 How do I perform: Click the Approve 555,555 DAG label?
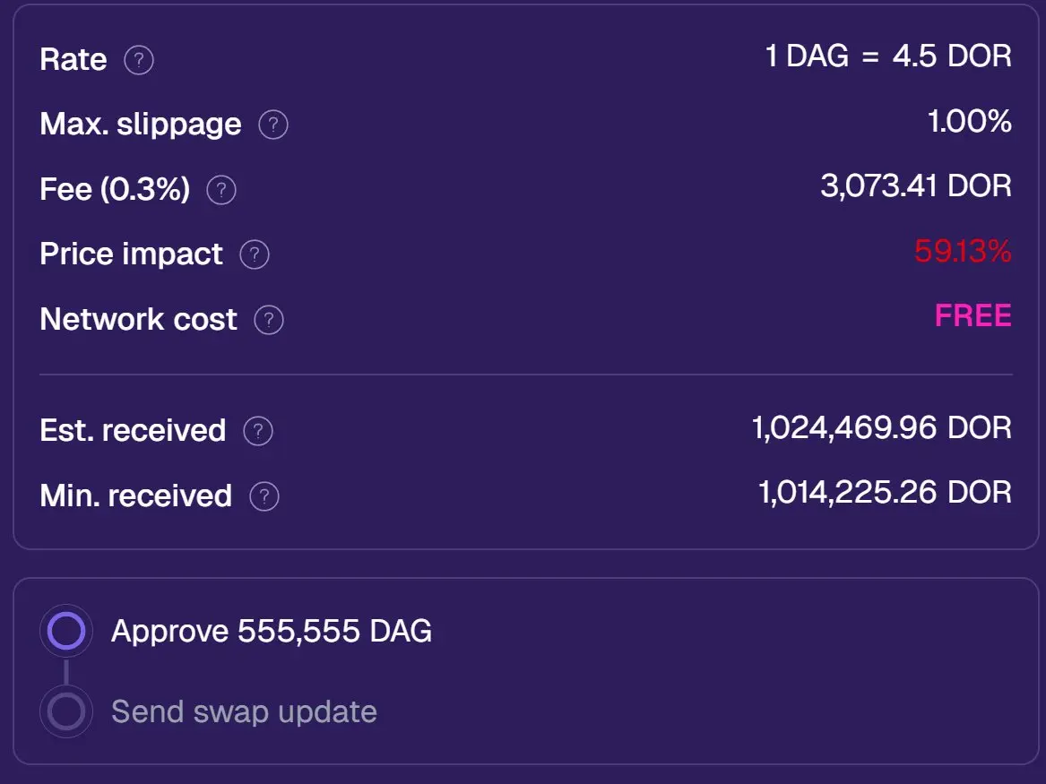coord(272,631)
